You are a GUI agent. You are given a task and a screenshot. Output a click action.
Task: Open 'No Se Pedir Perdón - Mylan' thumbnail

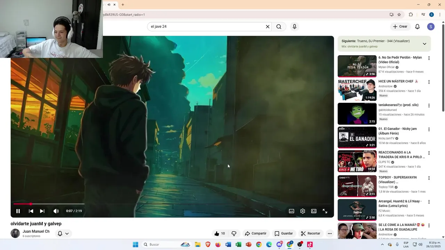click(357, 66)
